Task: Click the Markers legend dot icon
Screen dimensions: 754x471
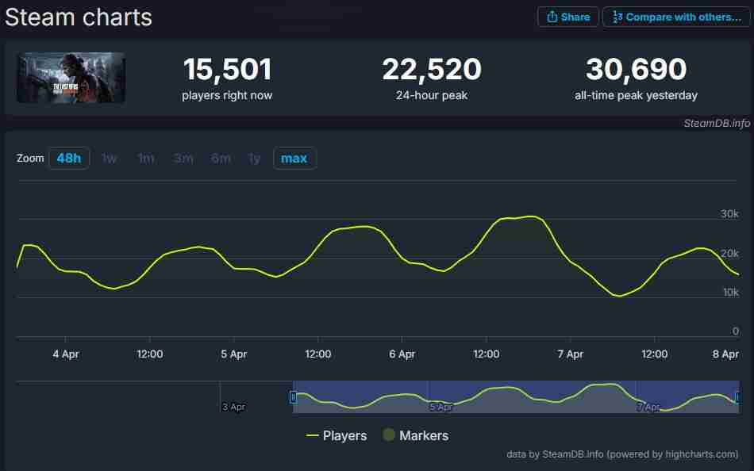Action: click(x=389, y=435)
